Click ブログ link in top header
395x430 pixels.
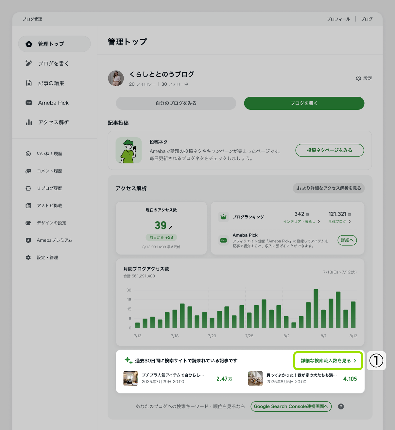(x=367, y=19)
